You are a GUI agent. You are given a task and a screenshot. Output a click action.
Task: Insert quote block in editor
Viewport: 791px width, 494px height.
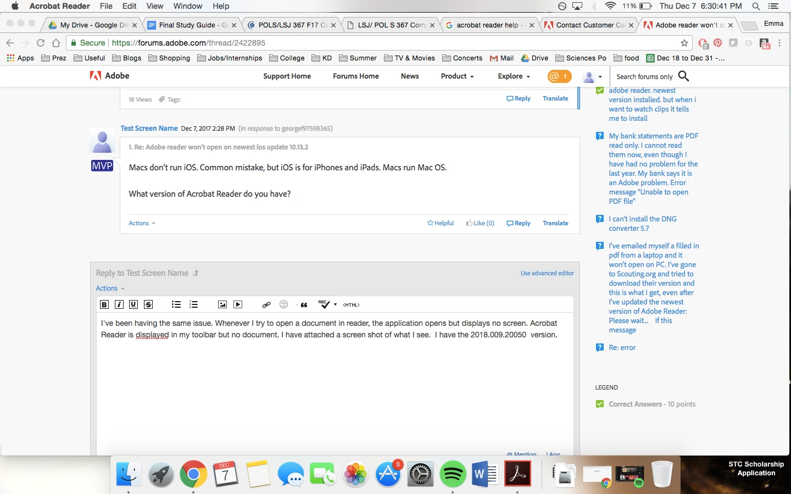click(x=304, y=304)
